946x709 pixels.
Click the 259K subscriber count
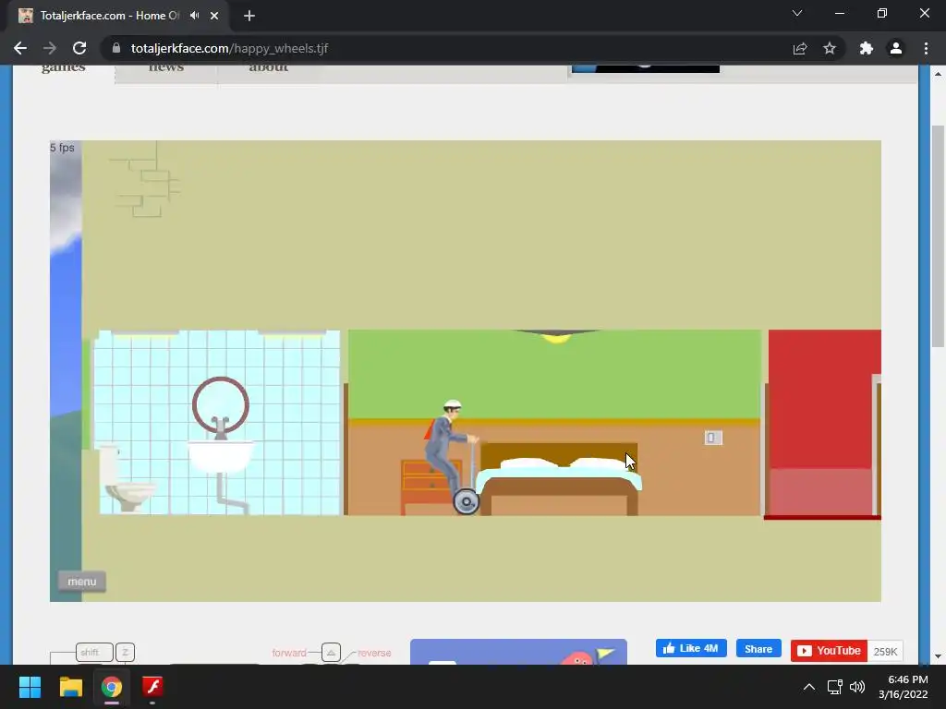(885, 651)
